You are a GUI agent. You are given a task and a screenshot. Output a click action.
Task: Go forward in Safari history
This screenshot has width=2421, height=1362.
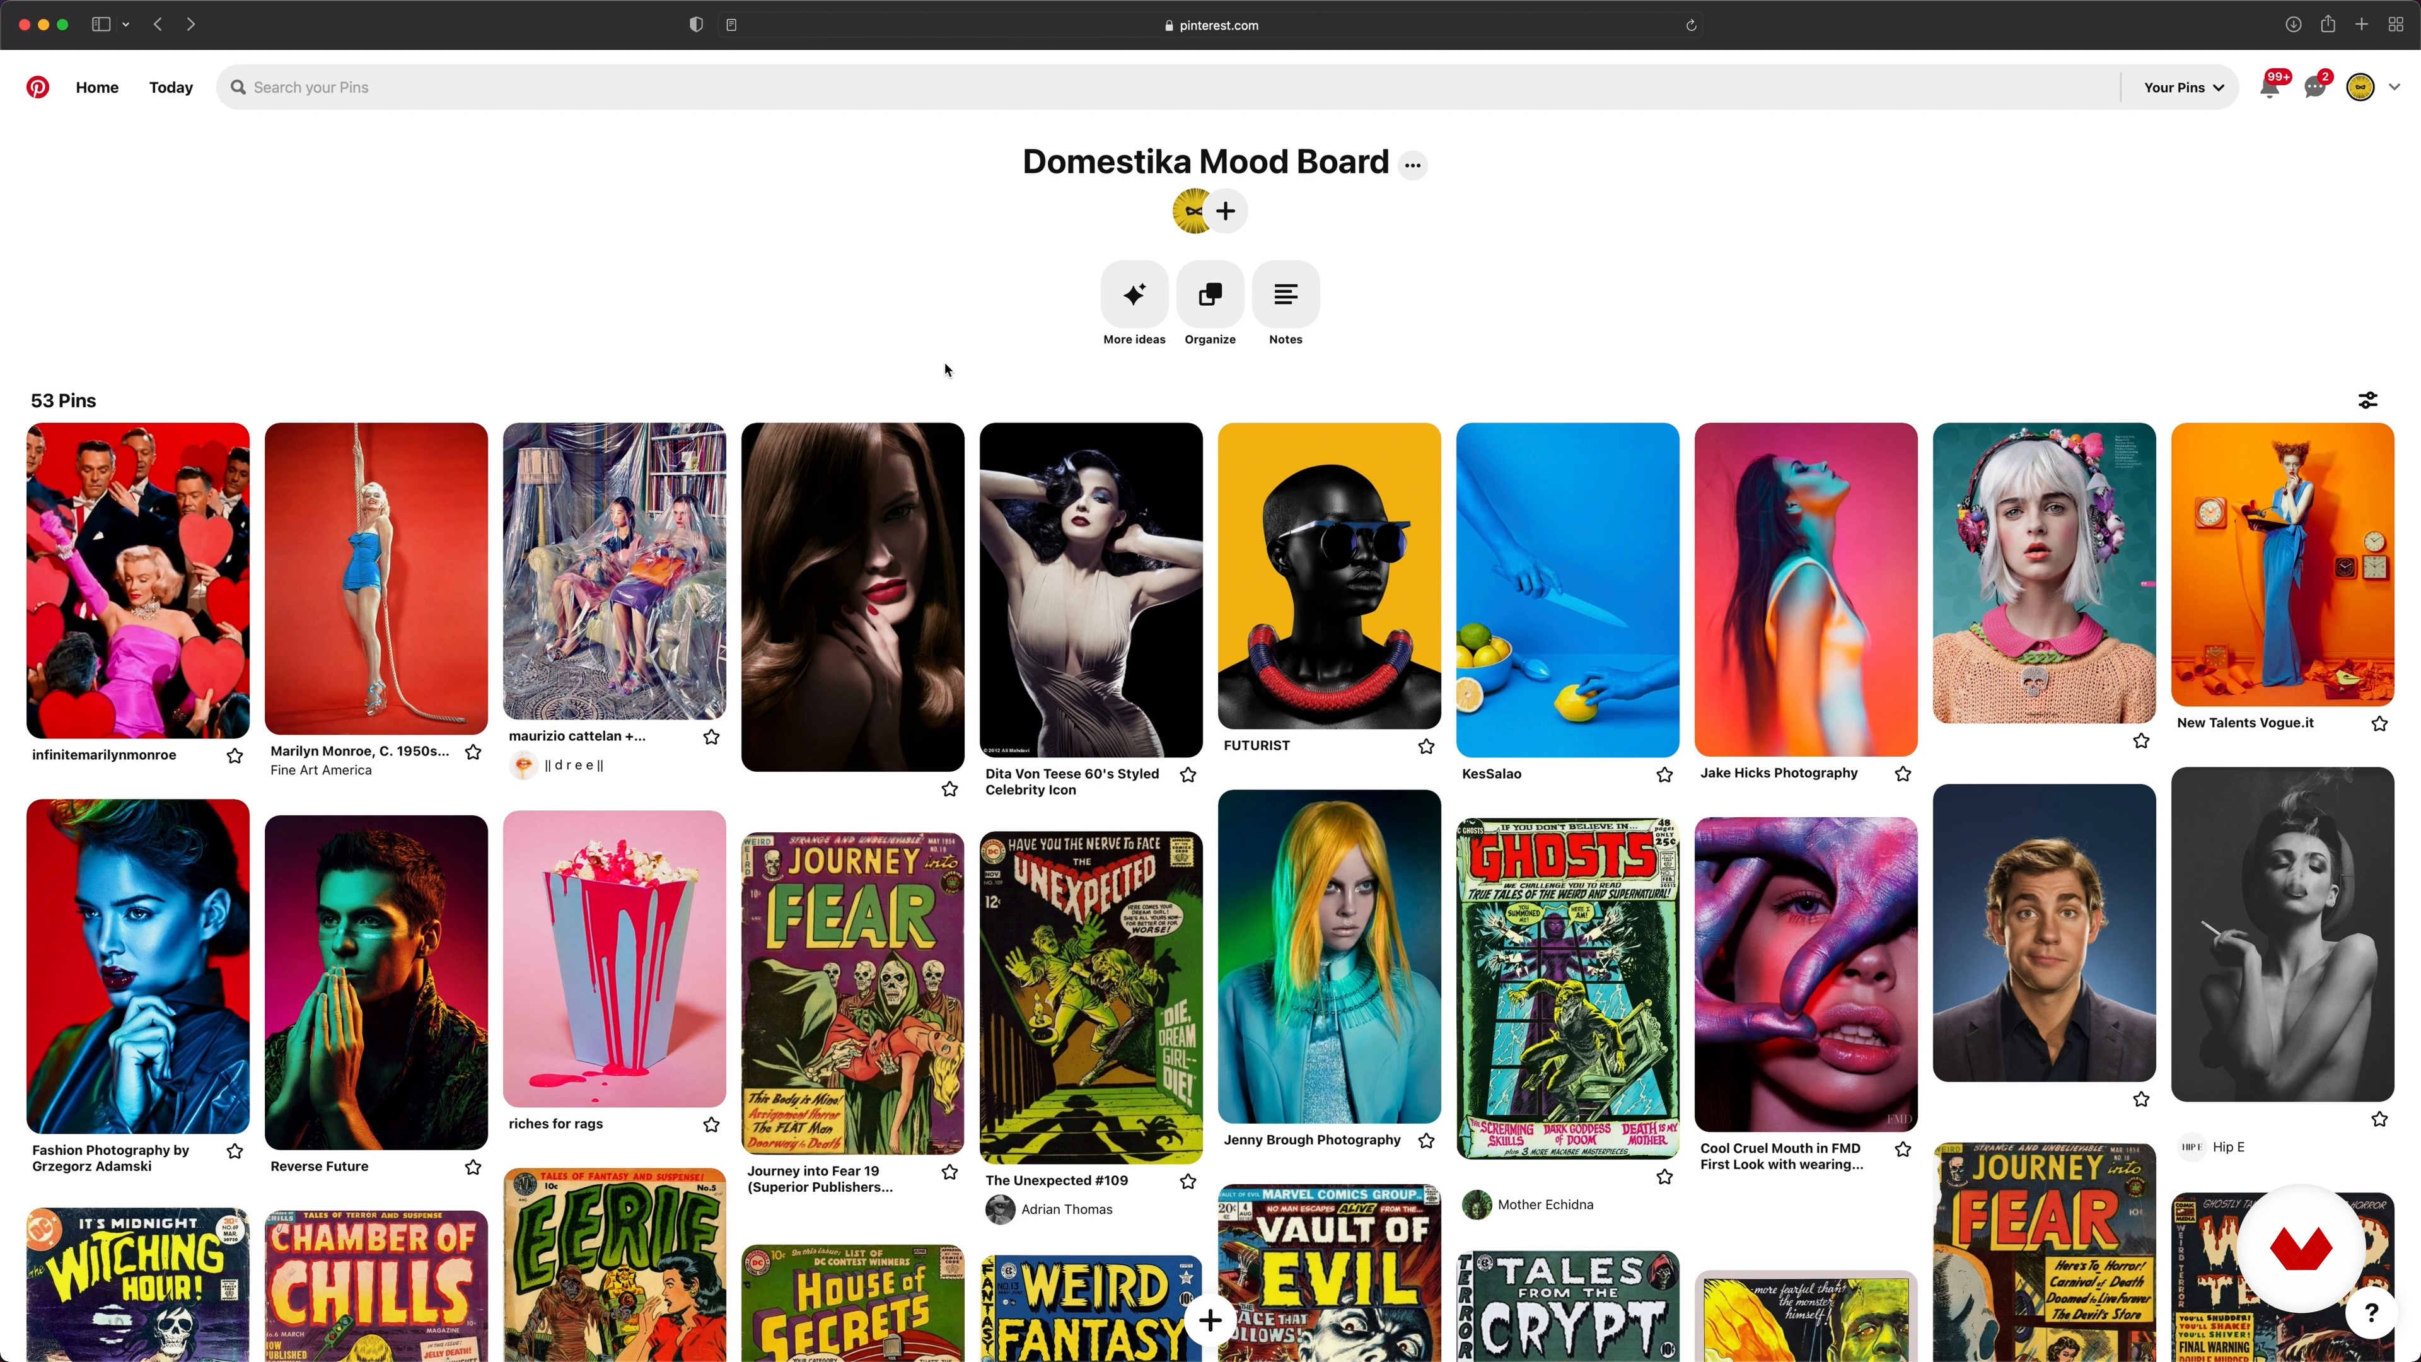(191, 25)
